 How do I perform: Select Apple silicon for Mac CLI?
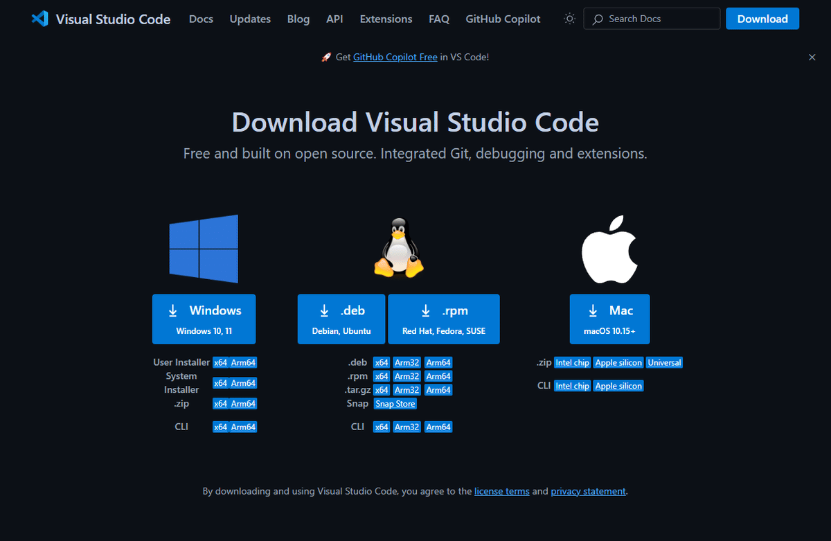point(619,386)
